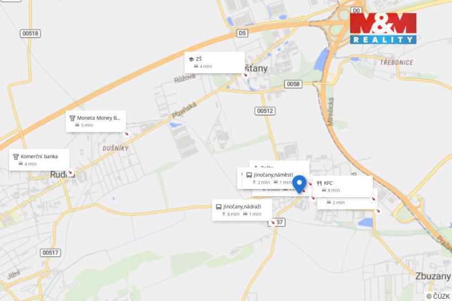
Task: Click the ATM icon beside Moneta Money Bank
Action: point(72,118)
